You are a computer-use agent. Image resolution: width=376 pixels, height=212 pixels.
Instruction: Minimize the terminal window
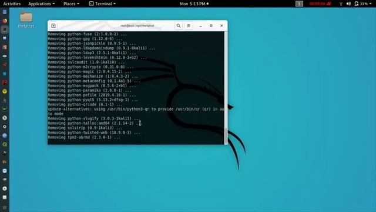point(201,26)
